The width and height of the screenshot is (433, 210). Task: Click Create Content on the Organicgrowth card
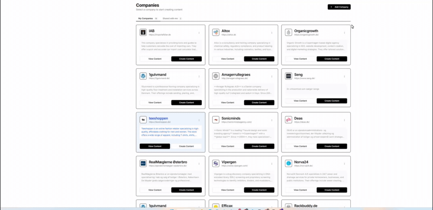click(x=332, y=59)
